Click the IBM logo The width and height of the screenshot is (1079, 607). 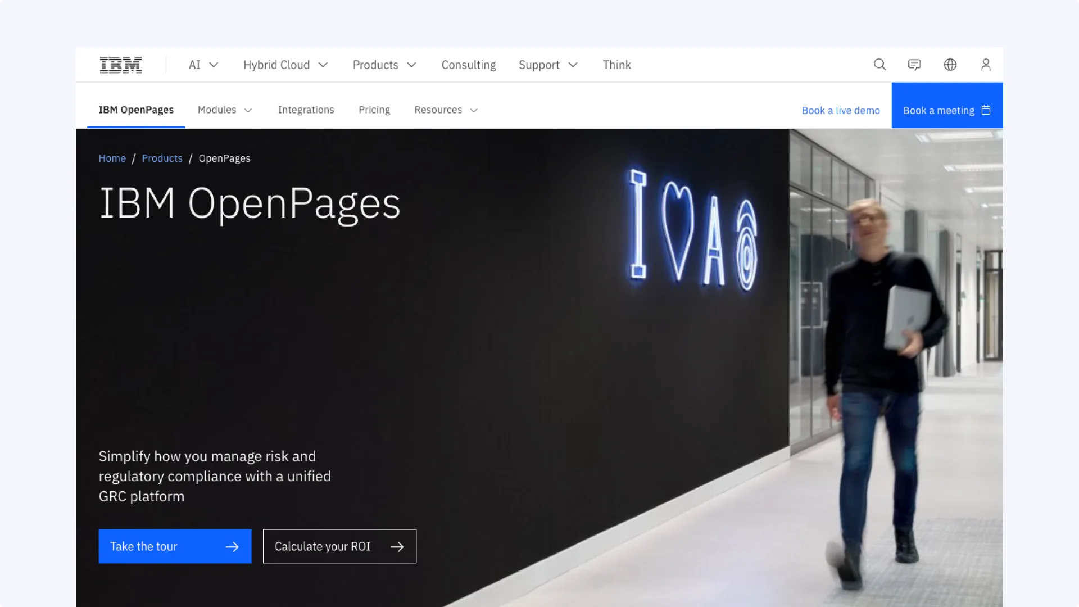click(x=120, y=65)
